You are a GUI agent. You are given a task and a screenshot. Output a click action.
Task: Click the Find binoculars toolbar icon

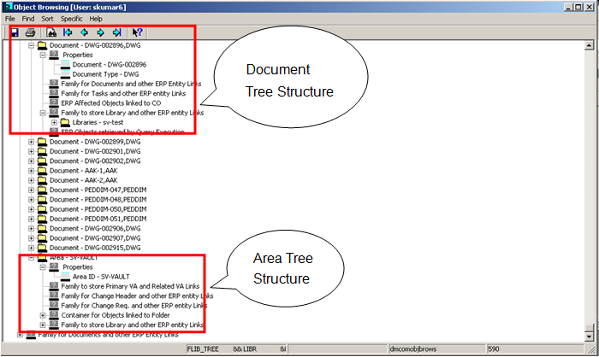coord(51,32)
